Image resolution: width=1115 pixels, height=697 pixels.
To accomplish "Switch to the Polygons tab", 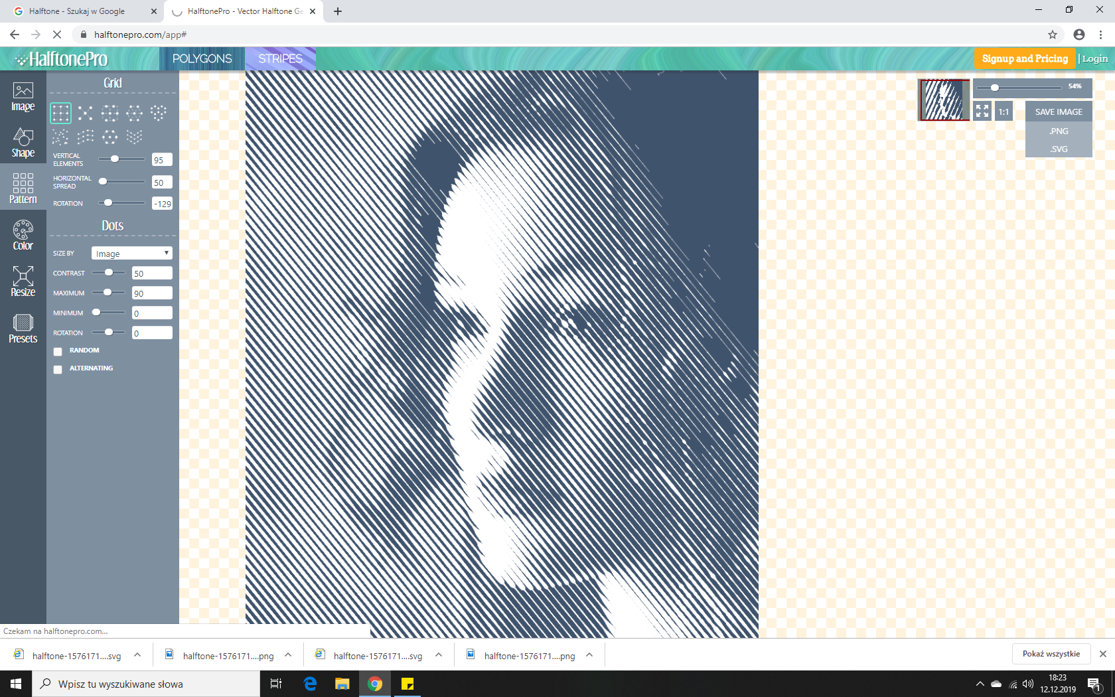I will click(202, 58).
